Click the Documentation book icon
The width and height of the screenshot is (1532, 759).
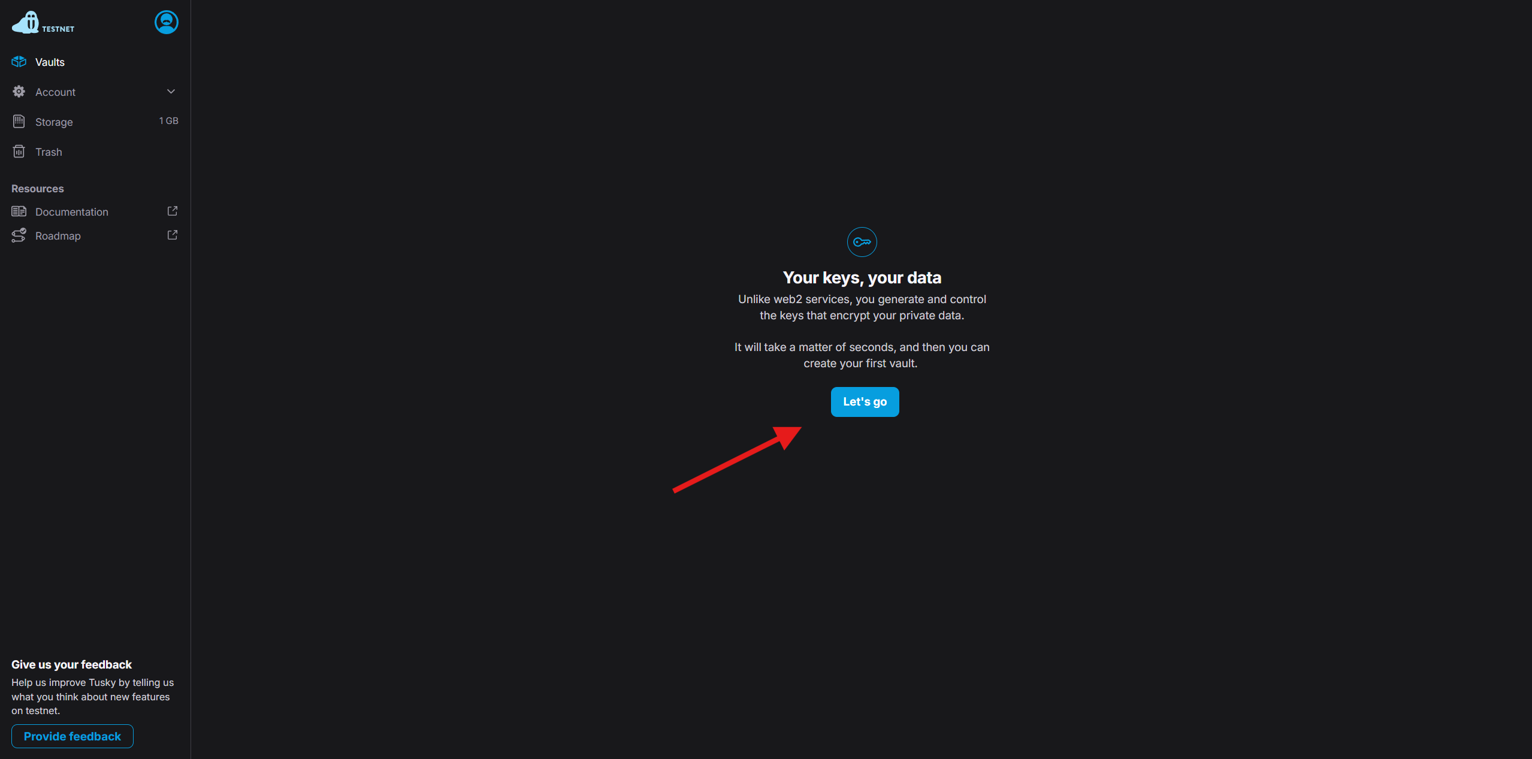[x=19, y=211]
